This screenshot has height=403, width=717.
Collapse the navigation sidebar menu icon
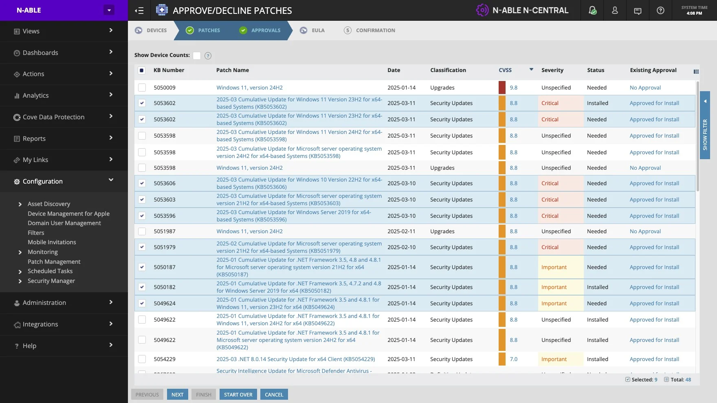point(139,11)
